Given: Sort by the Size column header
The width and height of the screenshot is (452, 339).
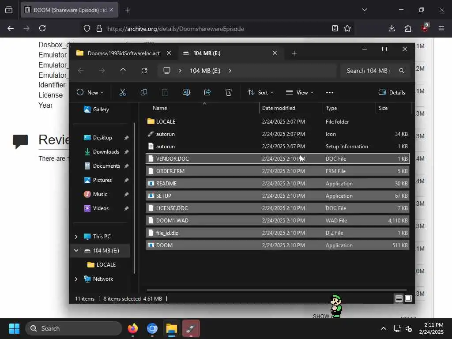Looking at the screenshot, I should coord(383,108).
